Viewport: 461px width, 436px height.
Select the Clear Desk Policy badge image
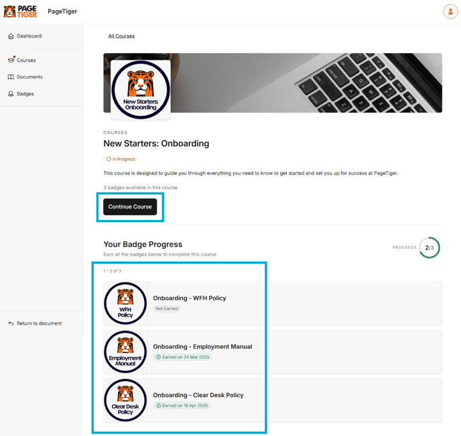click(x=125, y=400)
